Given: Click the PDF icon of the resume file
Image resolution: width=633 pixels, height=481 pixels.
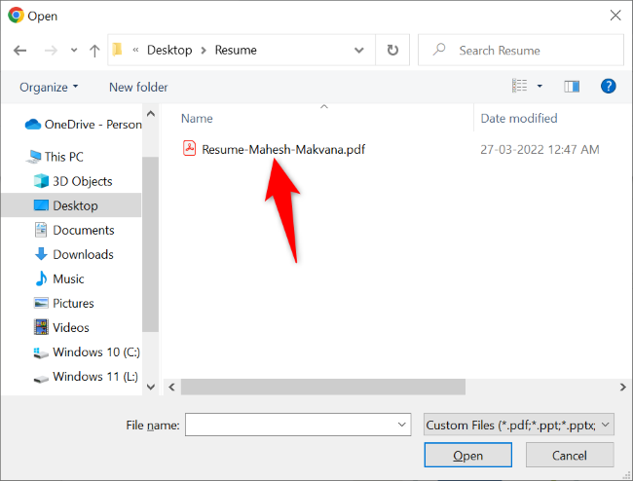Looking at the screenshot, I should click(189, 149).
